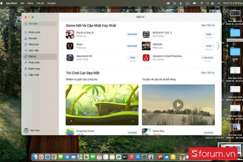Open the DREDGE app icon
Image resolution: width=243 pixels, height=162 pixels.
[146, 46]
